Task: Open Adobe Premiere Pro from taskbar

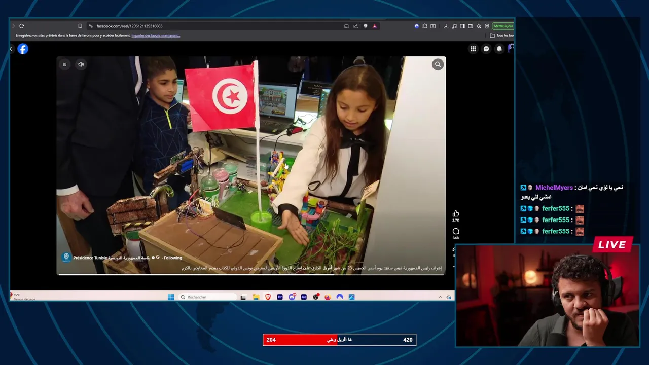Action: (280, 297)
